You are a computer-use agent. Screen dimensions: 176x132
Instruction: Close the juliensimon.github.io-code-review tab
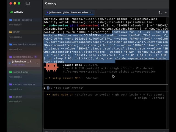(91, 12)
